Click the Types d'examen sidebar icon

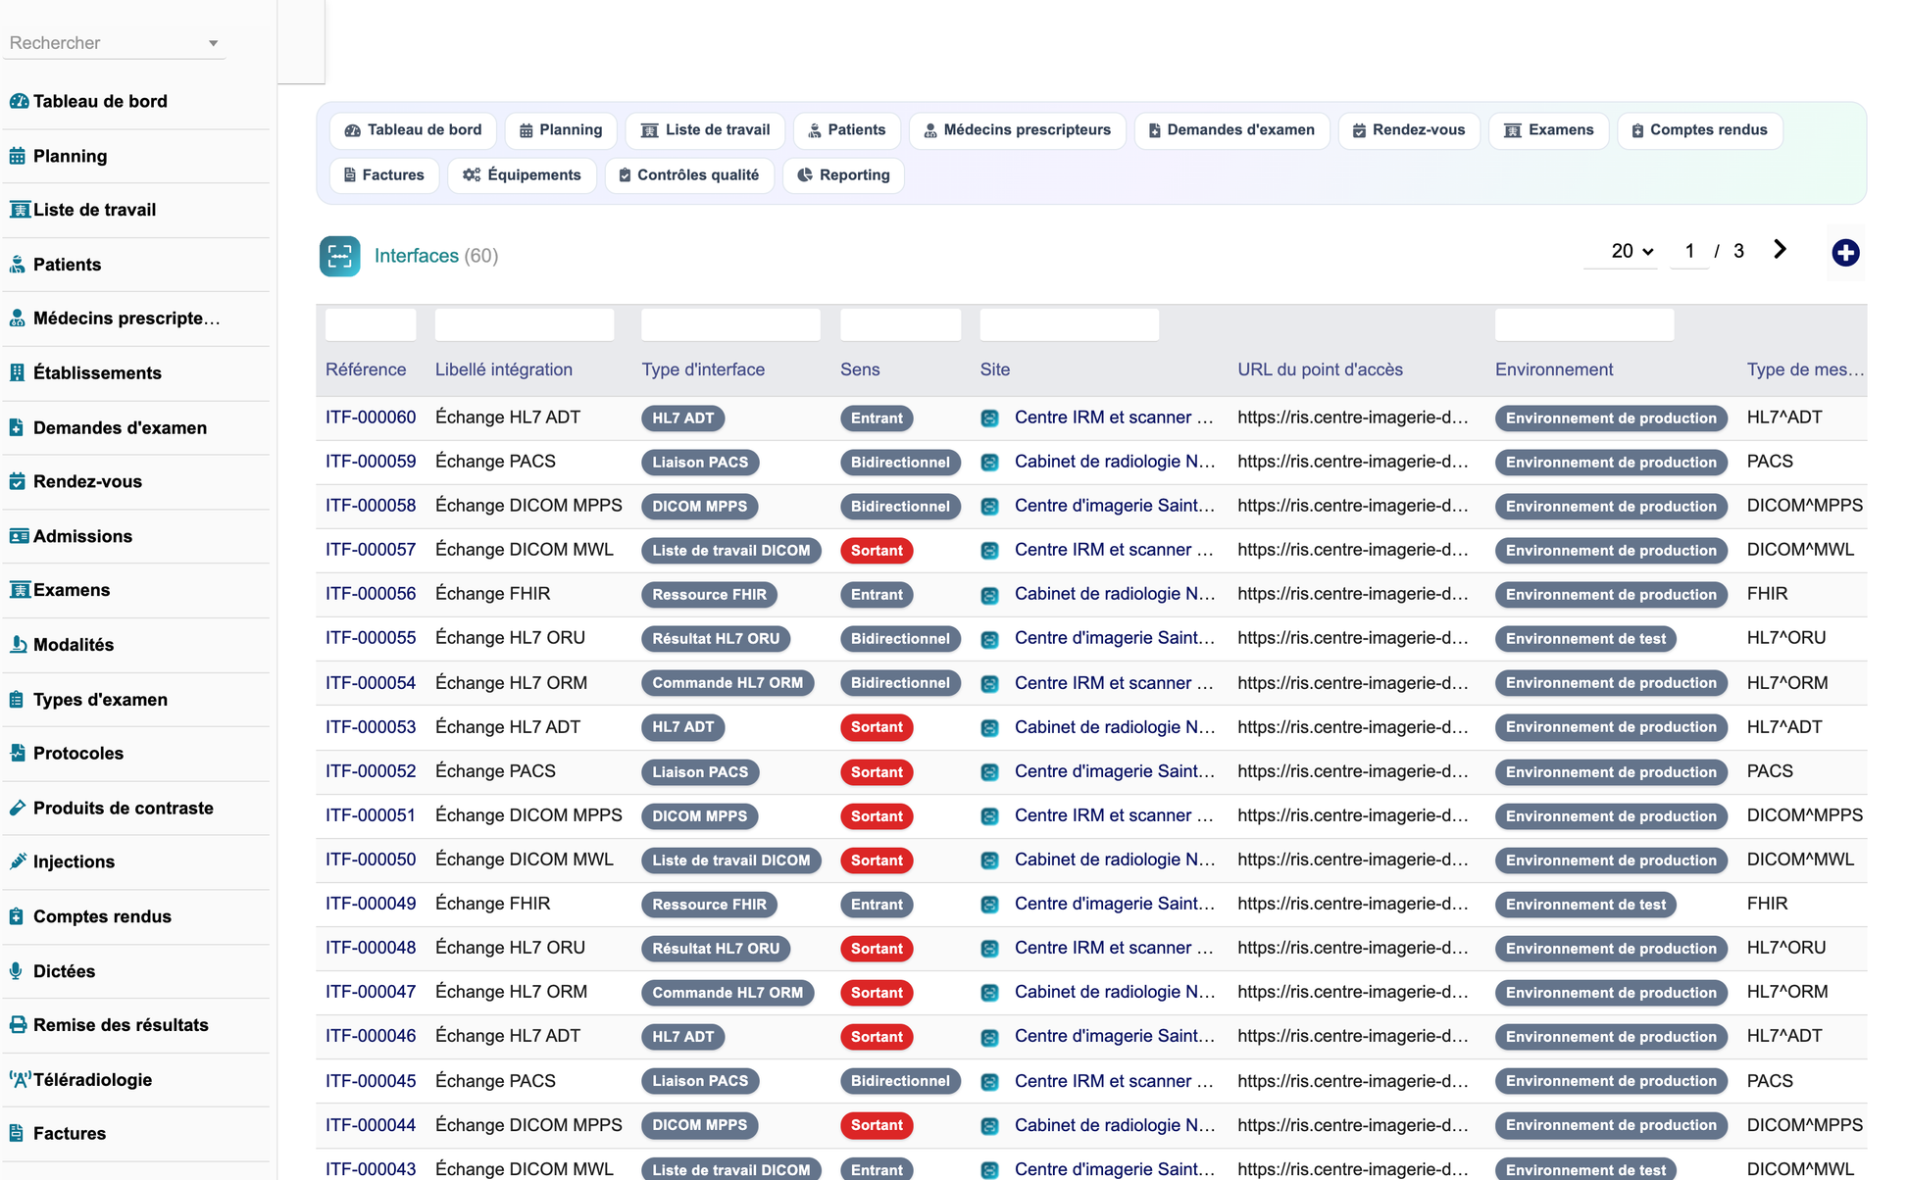(x=17, y=700)
